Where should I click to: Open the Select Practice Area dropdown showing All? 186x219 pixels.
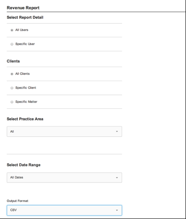coord(64,131)
